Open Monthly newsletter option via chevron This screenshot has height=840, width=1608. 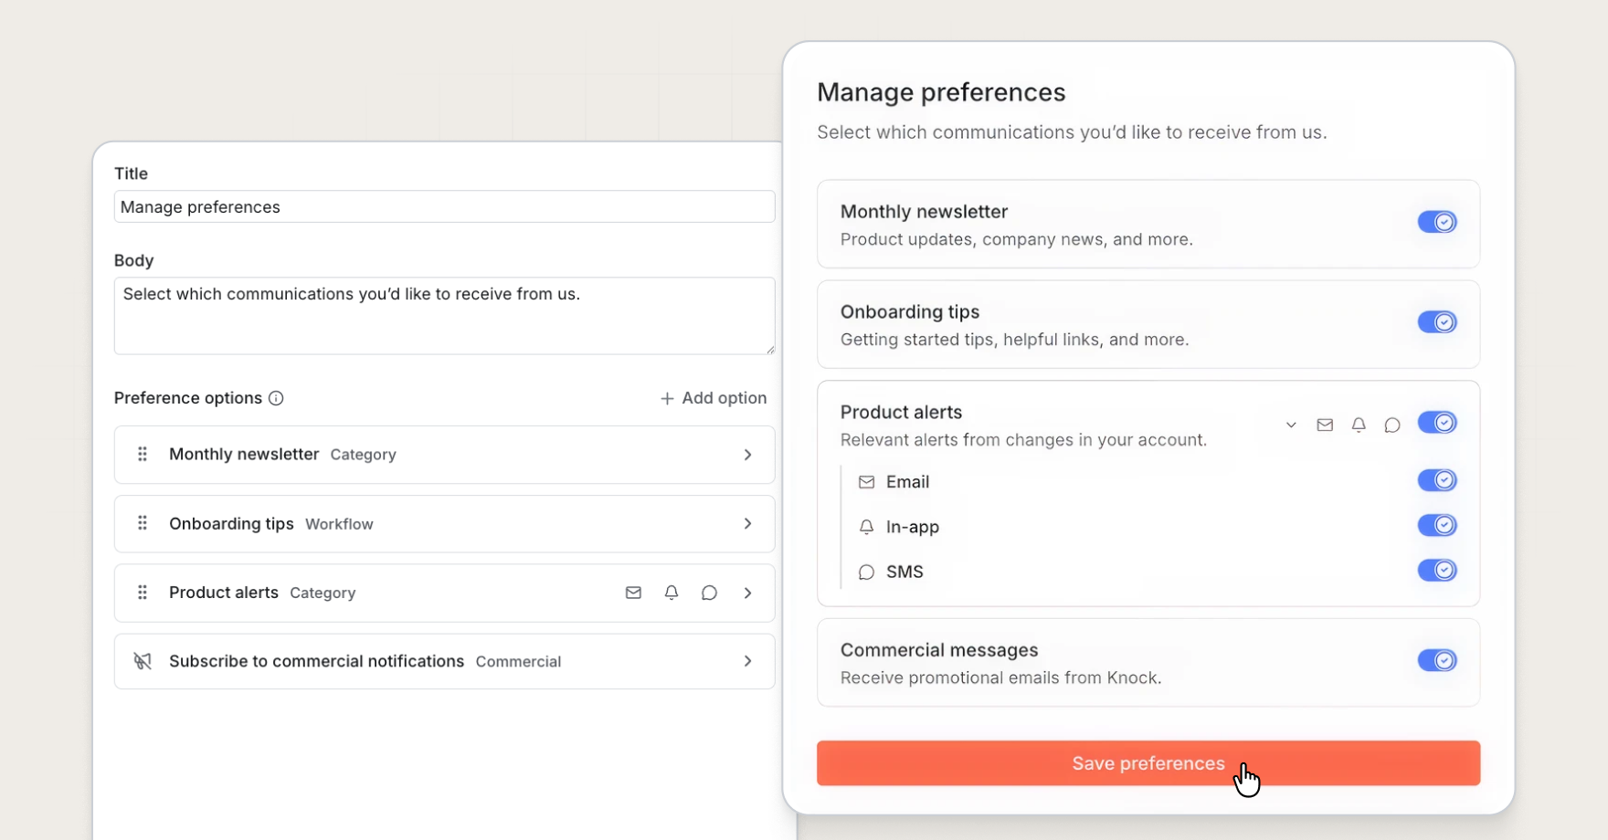(x=747, y=455)
